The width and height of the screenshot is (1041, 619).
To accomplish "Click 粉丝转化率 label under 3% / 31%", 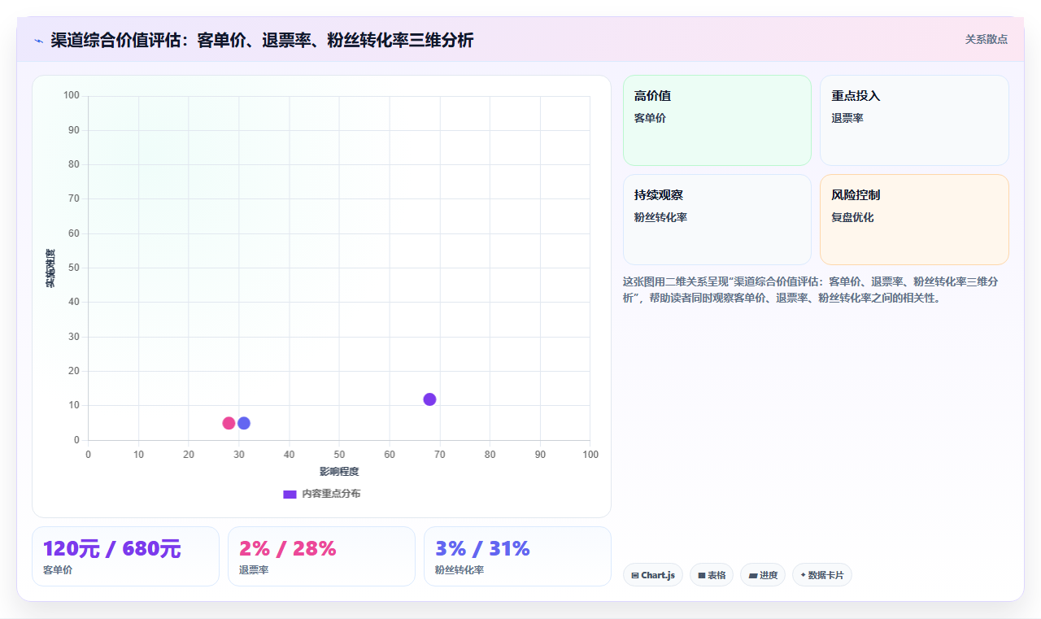I will click(x=460, y=570).
